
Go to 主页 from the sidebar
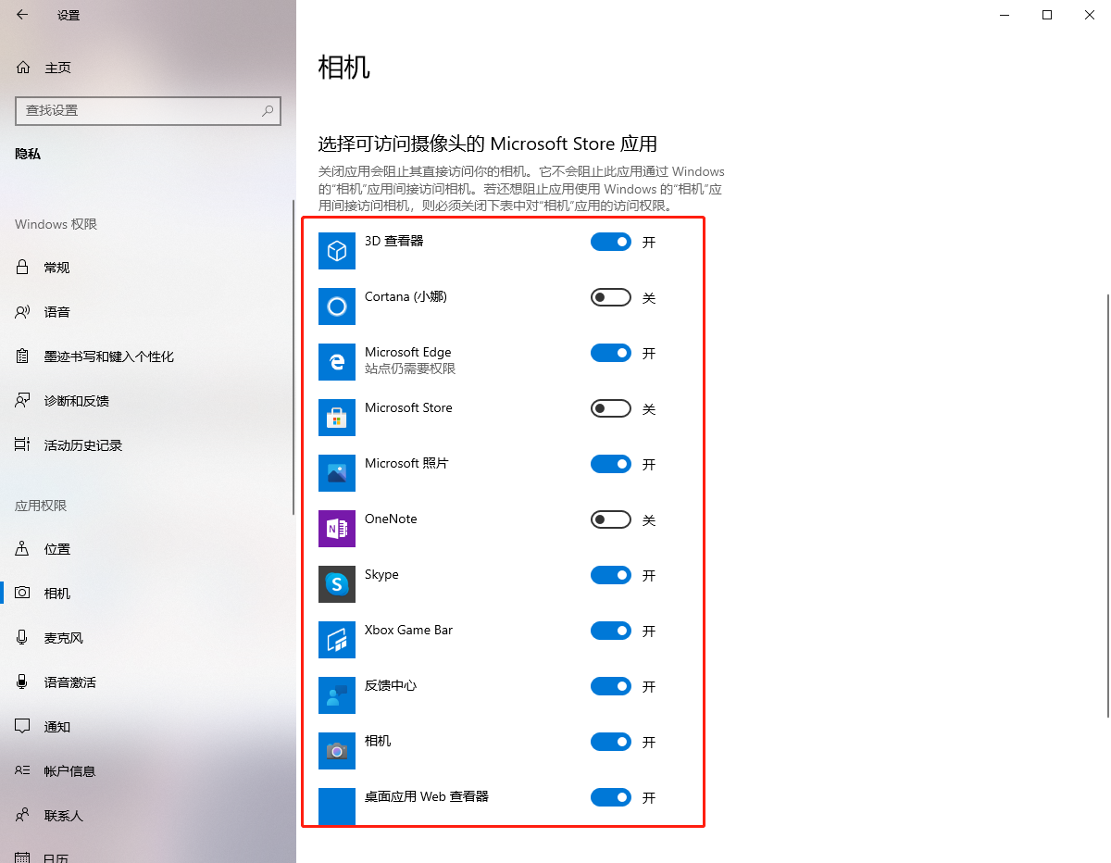(56, 67)
